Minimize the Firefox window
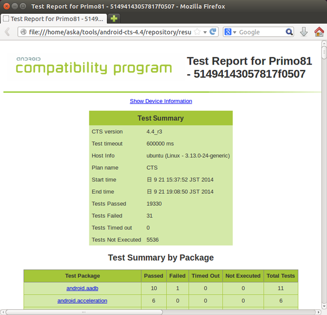 [x=15, y=6]
